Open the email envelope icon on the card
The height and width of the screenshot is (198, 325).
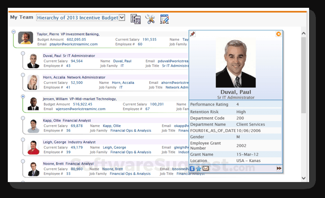pos(205,169)
